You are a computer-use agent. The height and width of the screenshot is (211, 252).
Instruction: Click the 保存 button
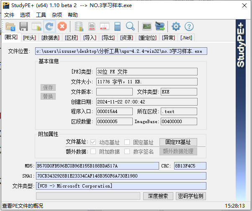48,87
